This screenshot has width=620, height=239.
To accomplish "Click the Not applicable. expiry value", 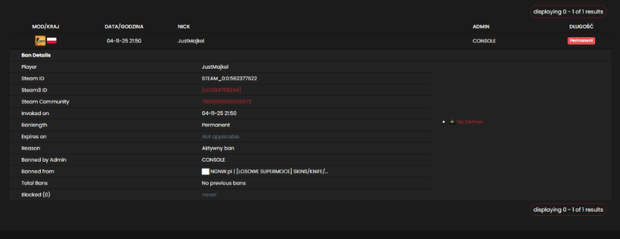I will pos(221,137).
